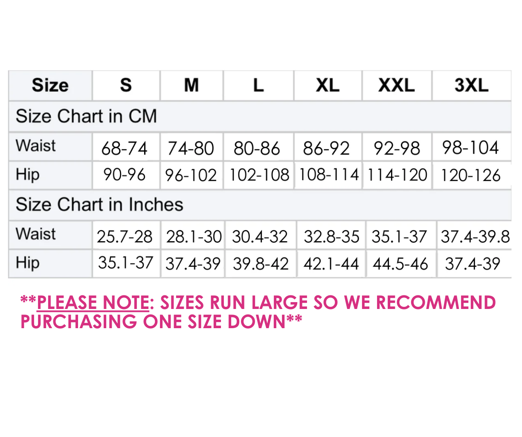Click the 37.4-39.8 waist inches cell
The width and height of the screenshot is (522, 437).
[475, 236]
